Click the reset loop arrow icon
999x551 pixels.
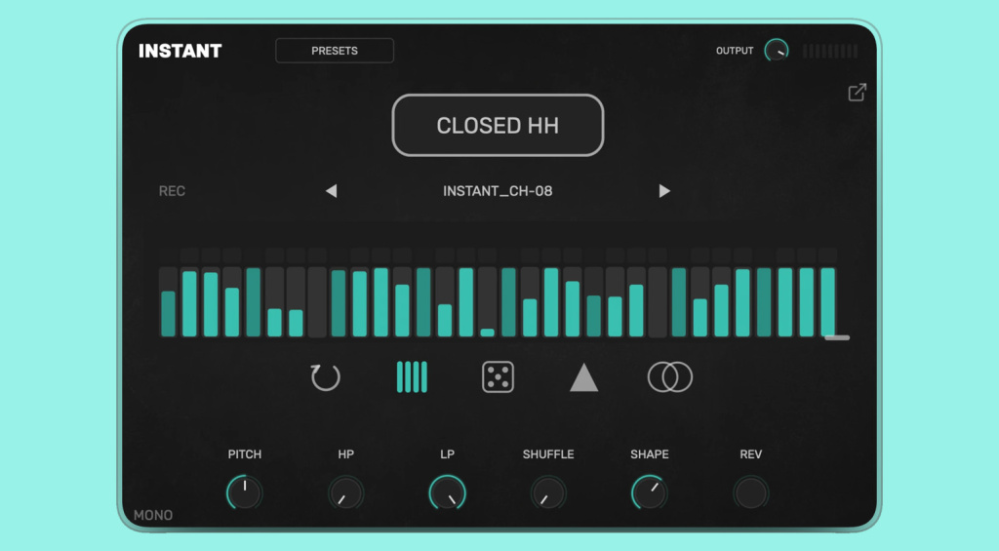coord(325,377)
